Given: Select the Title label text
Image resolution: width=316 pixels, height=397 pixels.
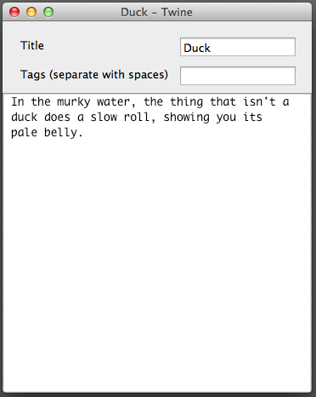Looking at the screenshot, I should click(x=32, y=46).
